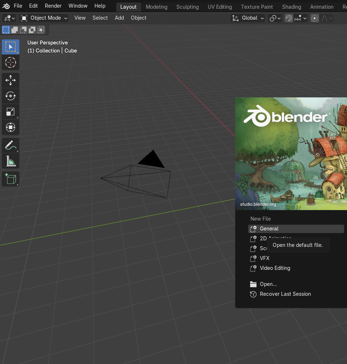Create a new Video Editing file
Image resolution: width=347 pixels, height=364 pixels.
point(296,268)
